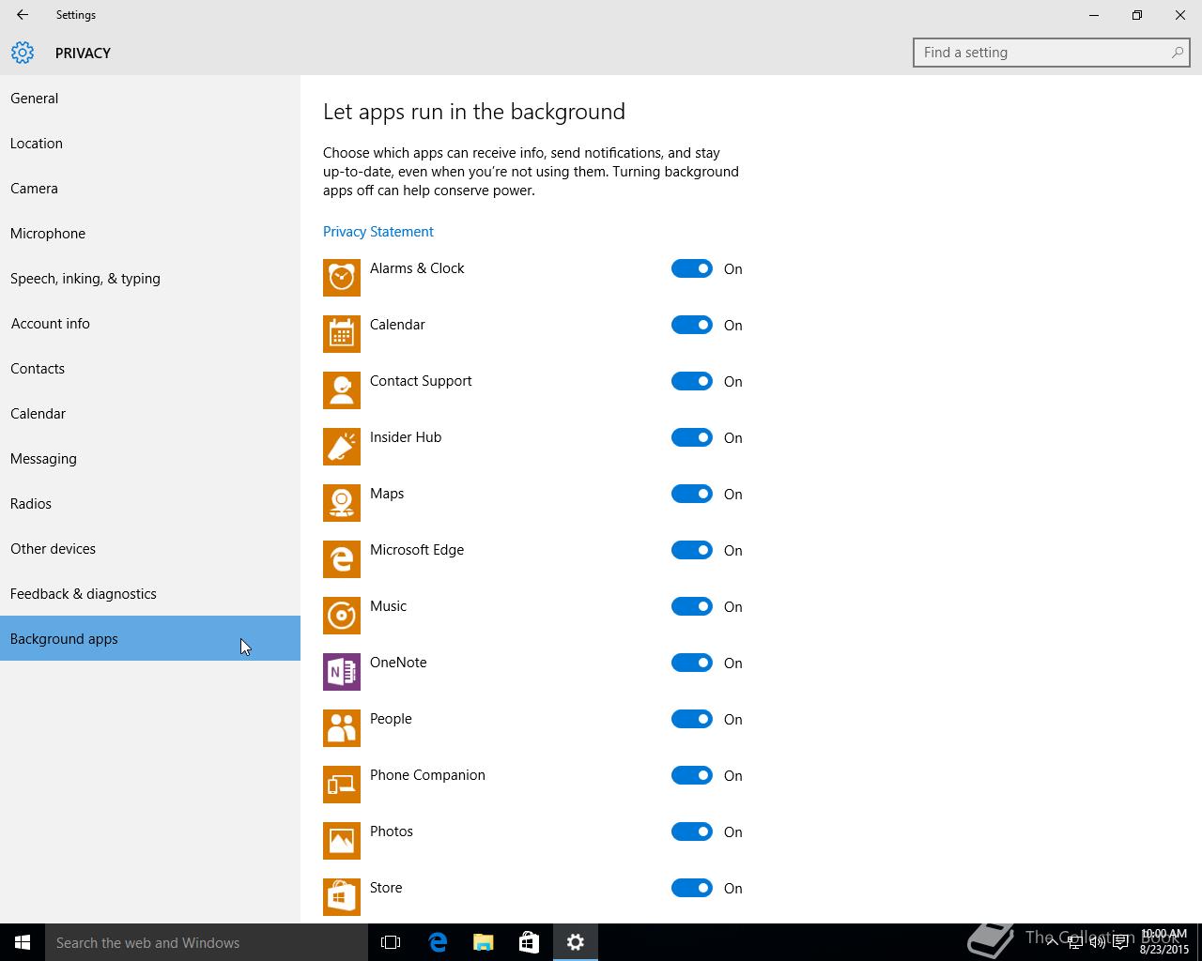Show hidden tray icons chevron

[x=1052, y=942]
